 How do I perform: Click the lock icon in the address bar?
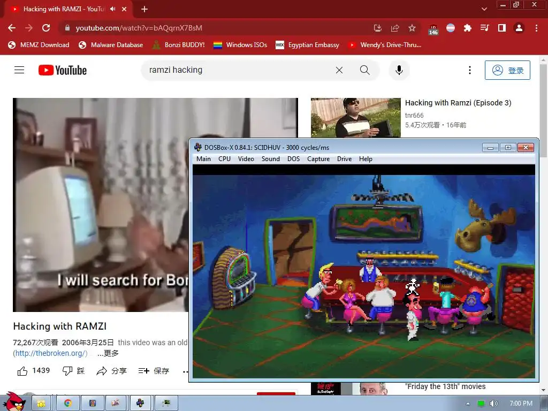coord(67,28)
